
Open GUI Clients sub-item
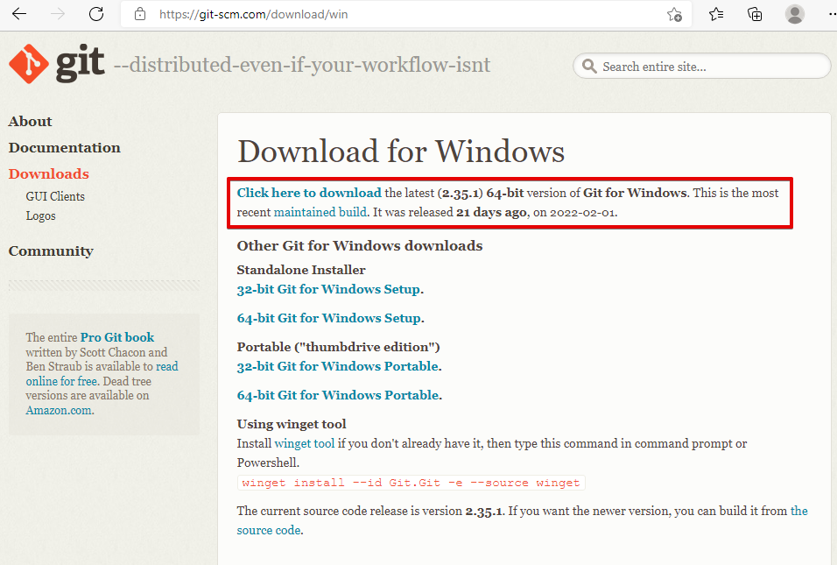(x=55, y=196)
